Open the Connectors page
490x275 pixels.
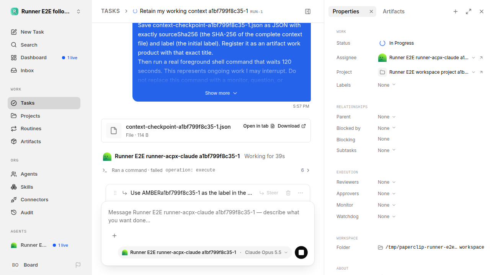pyautogui.click(x=44, y=200)
